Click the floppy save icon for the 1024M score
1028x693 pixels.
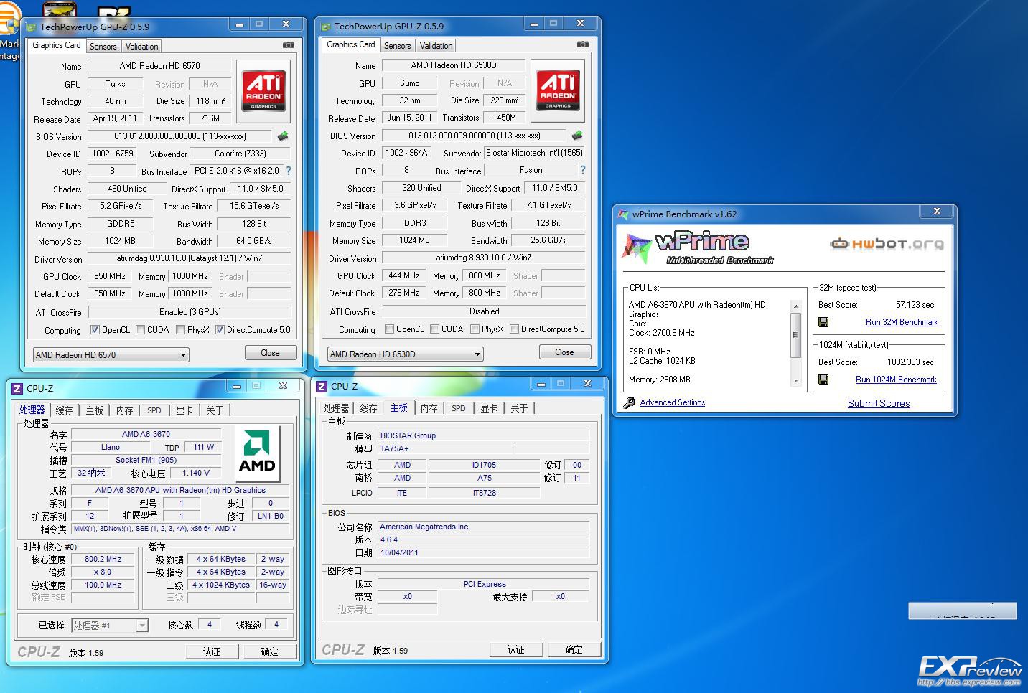click(823, 379)
